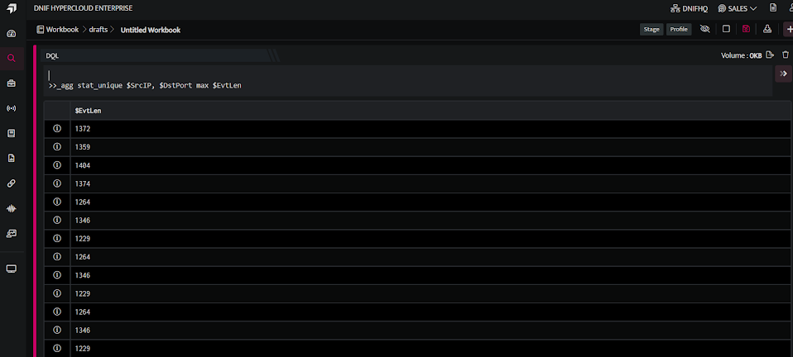Viewport: 793px width, 357px height.
Task: Click the waveform icon in sidebar
Action: (x=11, y=208)
